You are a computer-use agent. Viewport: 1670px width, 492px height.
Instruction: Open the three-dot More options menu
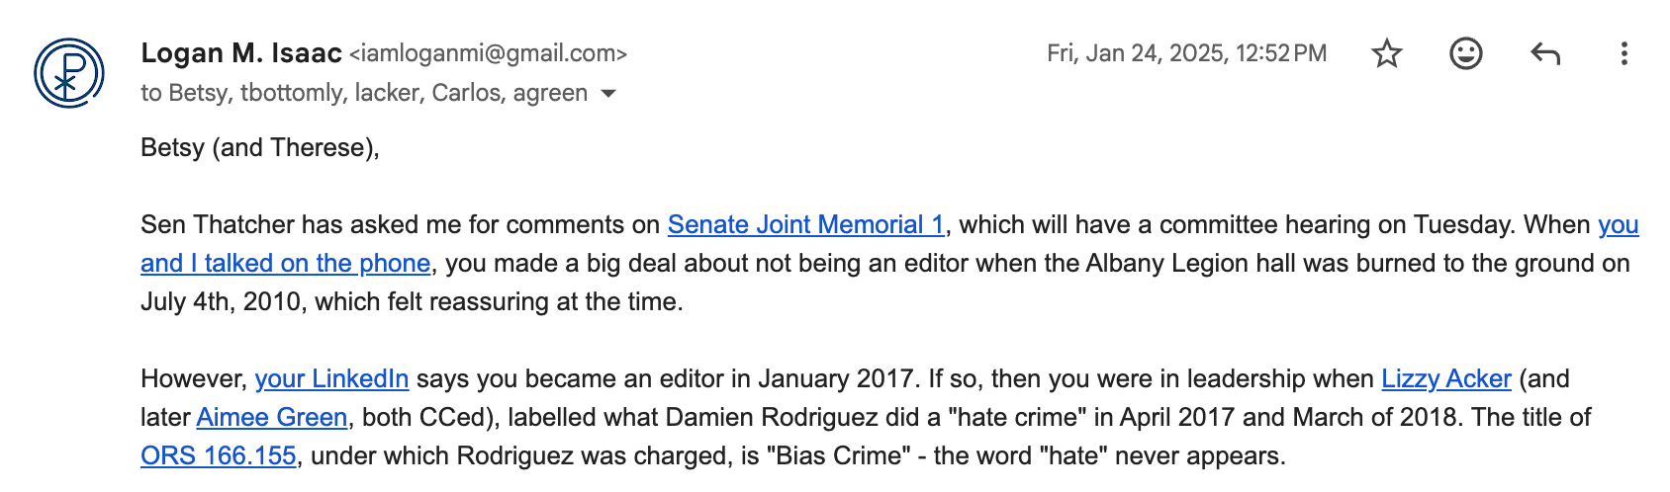click(1624, 53)
